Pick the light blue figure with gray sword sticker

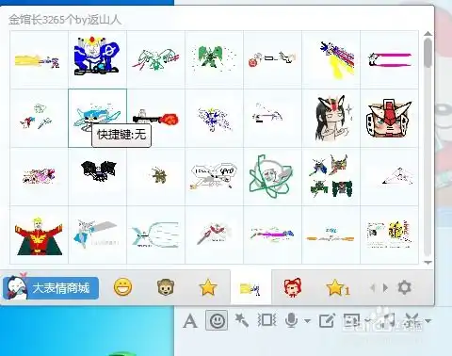[97, 235]
